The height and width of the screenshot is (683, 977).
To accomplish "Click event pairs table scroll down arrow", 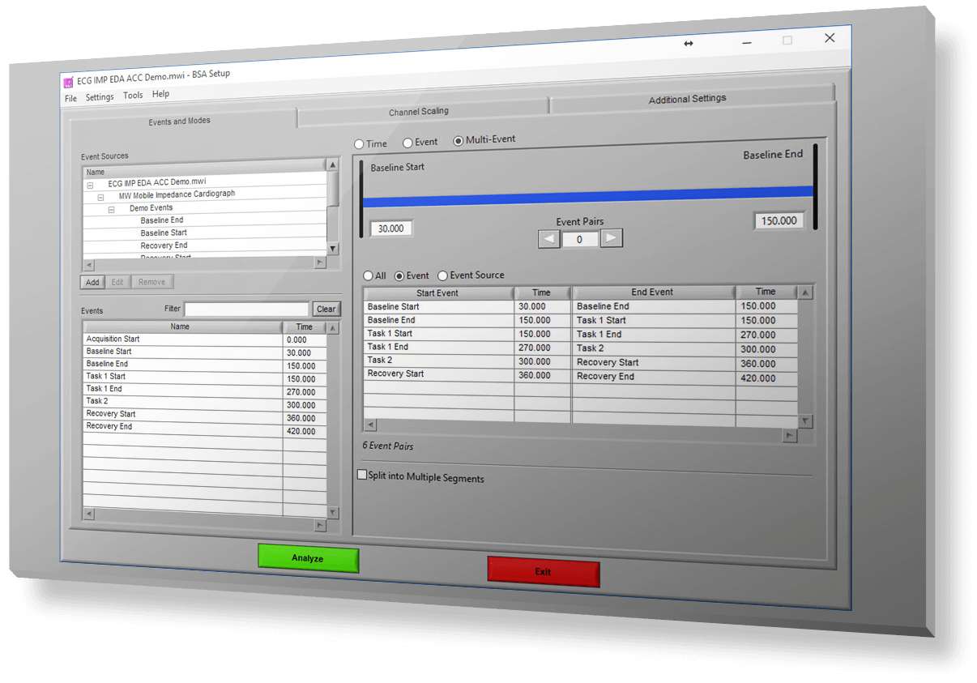I will tap(804, 420).
